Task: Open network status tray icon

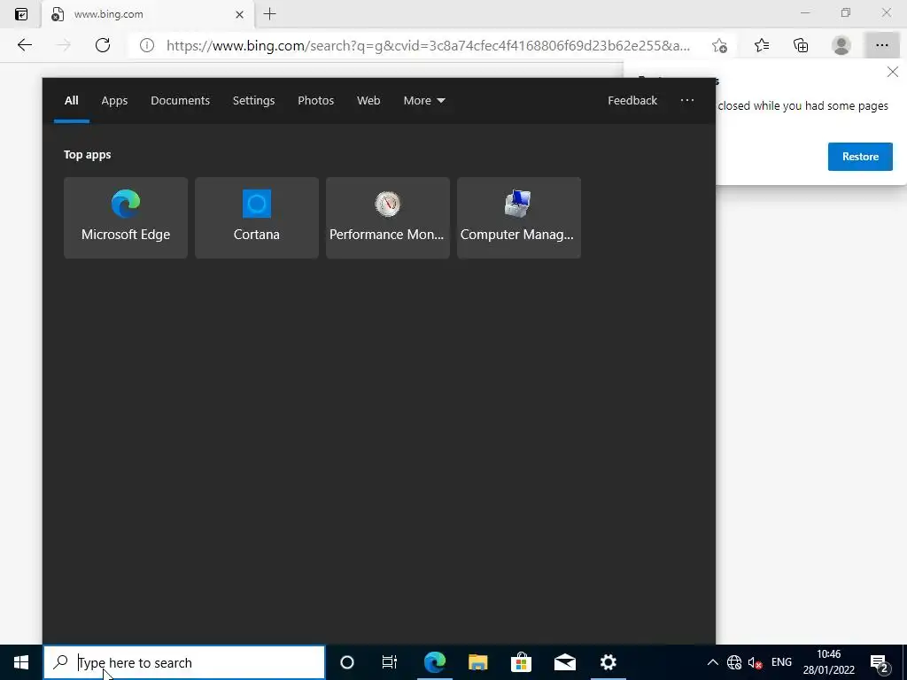Action: tap(734, 662)
